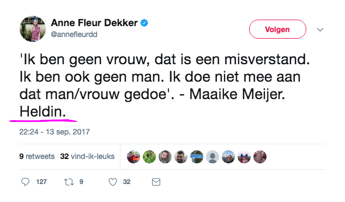Click the green spider avatar

click(x=149, y=157)
